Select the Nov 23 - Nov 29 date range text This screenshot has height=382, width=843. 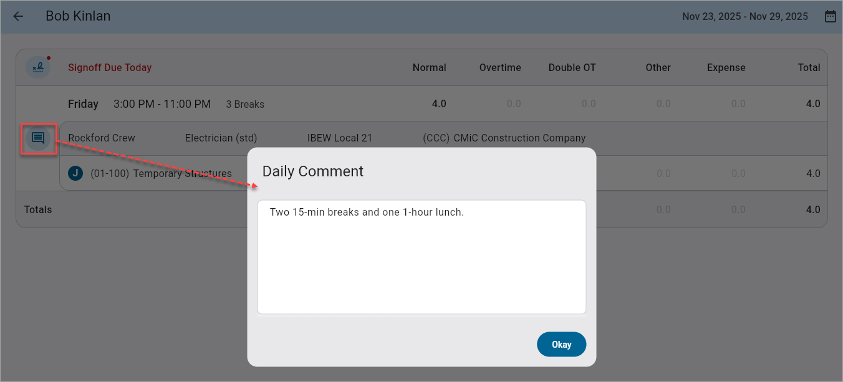pos(744,16)
